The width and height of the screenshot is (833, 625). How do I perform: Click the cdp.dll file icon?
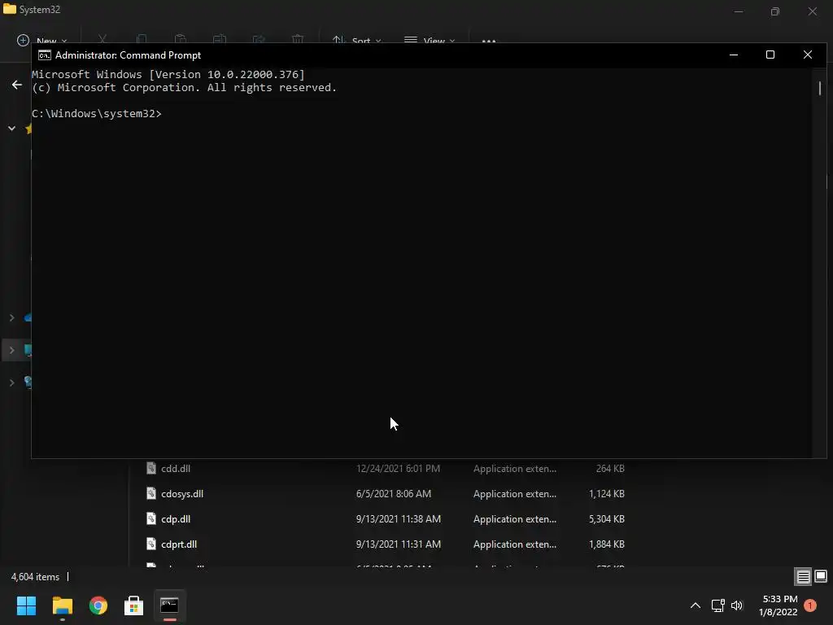pyautogui.click(x=151, y=518)
